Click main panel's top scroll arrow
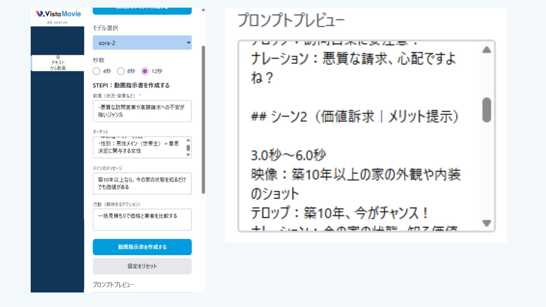This screenshot has height=307, width=546. coord(203,10)
